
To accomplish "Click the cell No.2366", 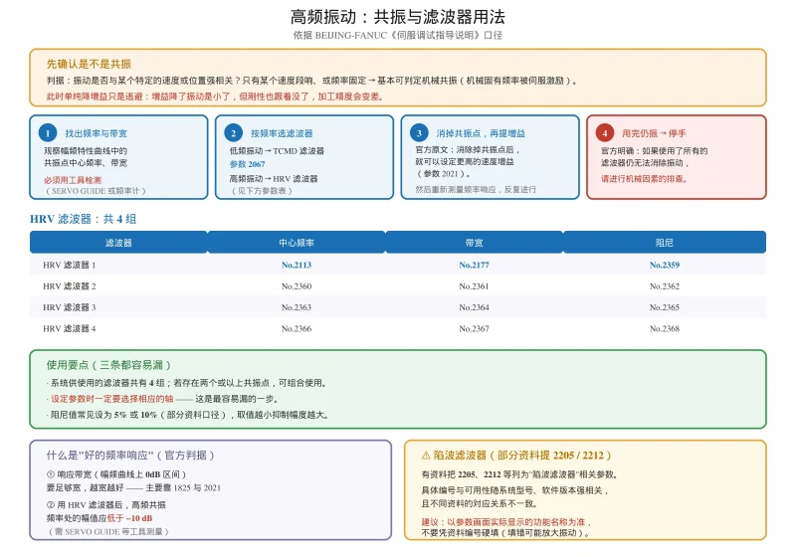I will click(297, 328).
